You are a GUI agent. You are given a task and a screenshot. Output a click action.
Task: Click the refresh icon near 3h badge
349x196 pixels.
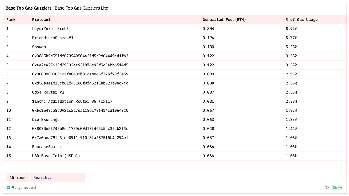pyautogui.click(x=327, y=188)
